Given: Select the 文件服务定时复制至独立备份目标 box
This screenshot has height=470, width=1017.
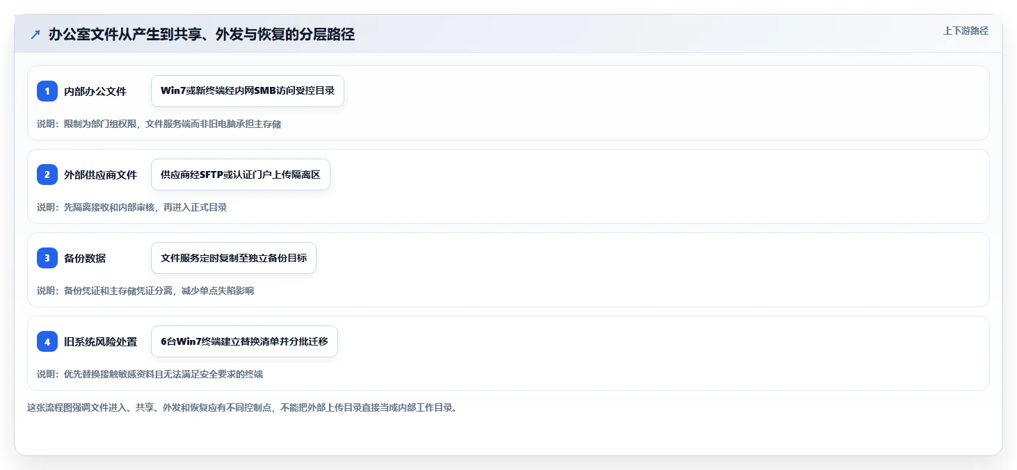Looking at the screenshot, I should click(x=234, y=258).
